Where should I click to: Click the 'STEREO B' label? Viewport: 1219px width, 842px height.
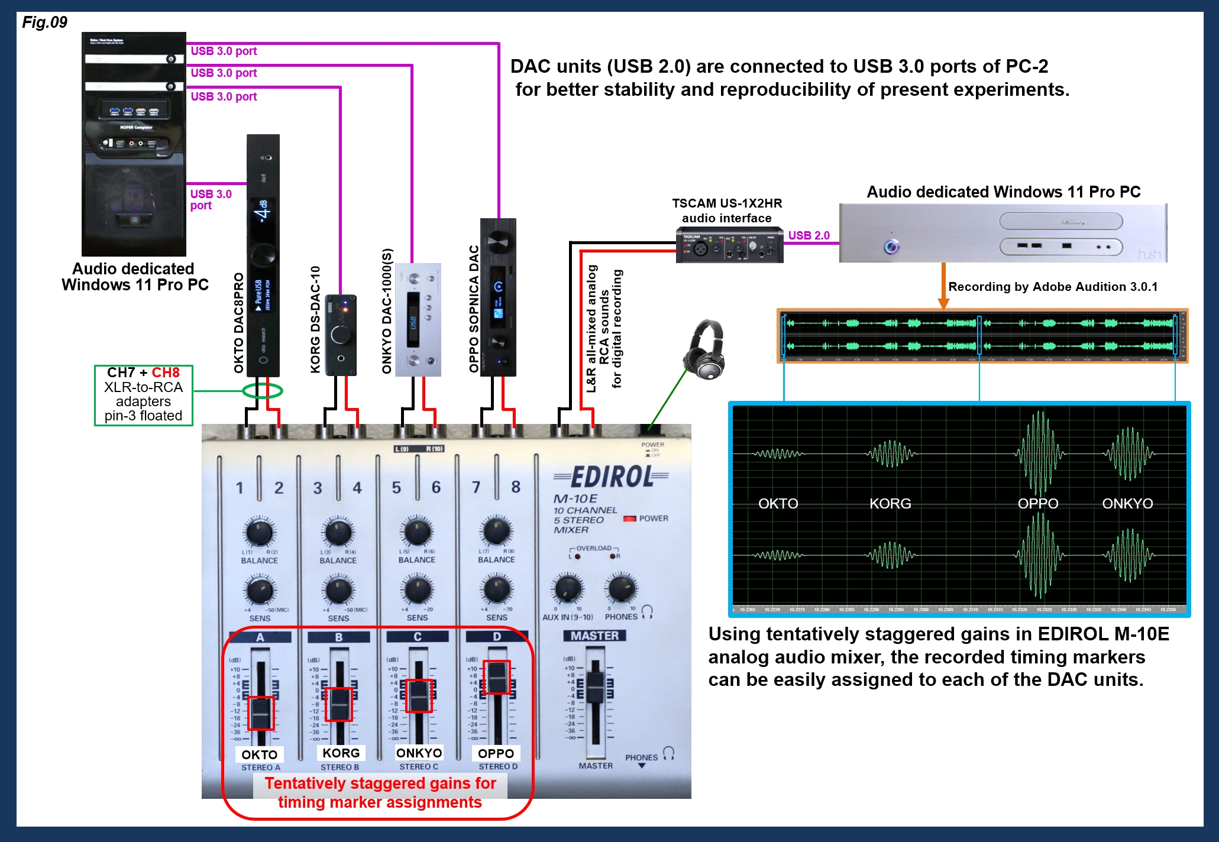(x=340, y=767)
